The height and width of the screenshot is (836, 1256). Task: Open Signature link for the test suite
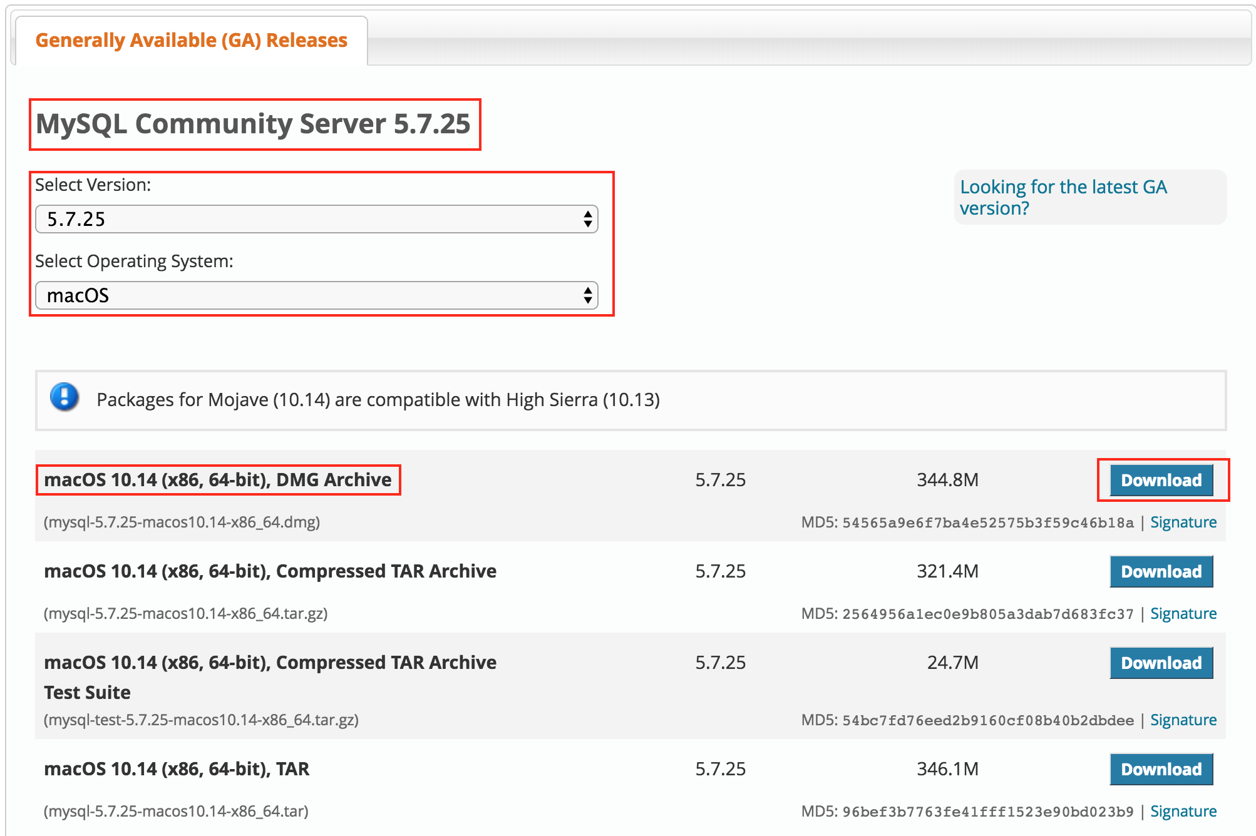[x=1183, y=720]
